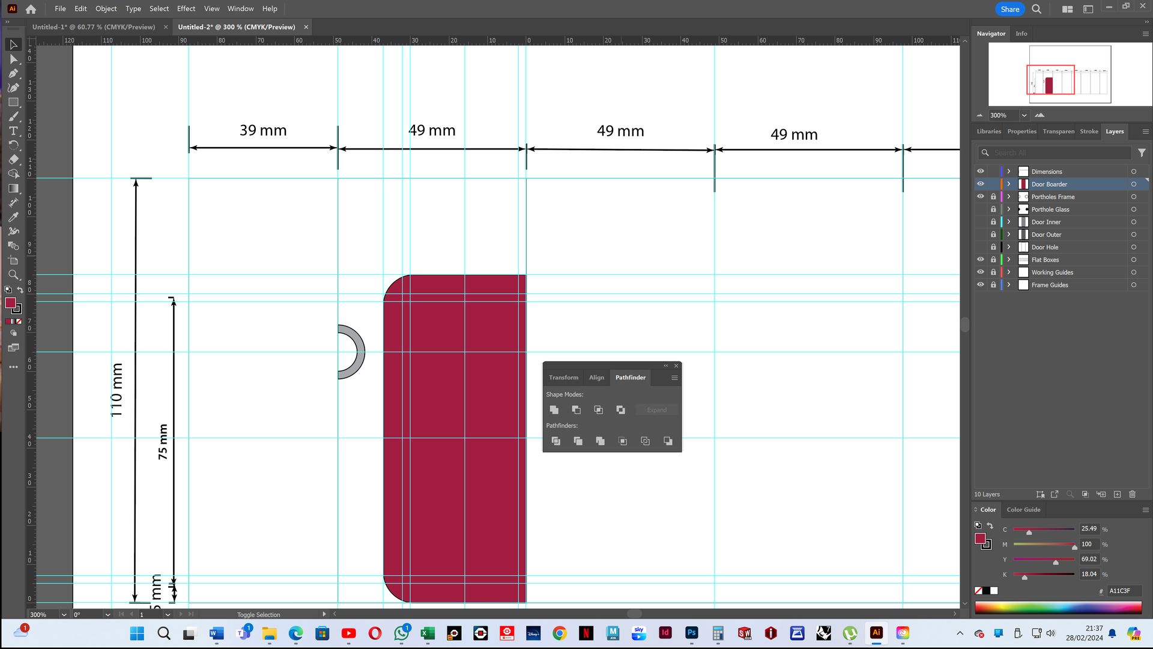
Task: Select the Pen tool
Action: tap(13, 73)
